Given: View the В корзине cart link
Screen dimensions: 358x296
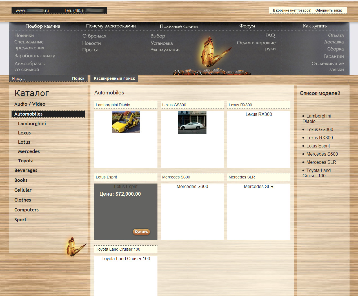Looking at the screenshot, I should (x=292, y=10).
